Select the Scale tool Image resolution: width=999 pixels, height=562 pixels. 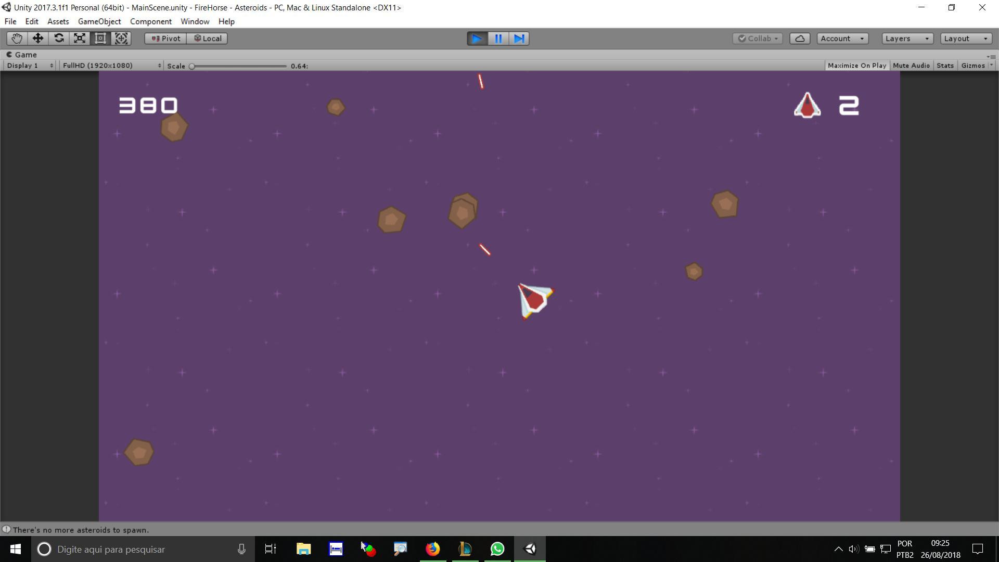point(80,39)
